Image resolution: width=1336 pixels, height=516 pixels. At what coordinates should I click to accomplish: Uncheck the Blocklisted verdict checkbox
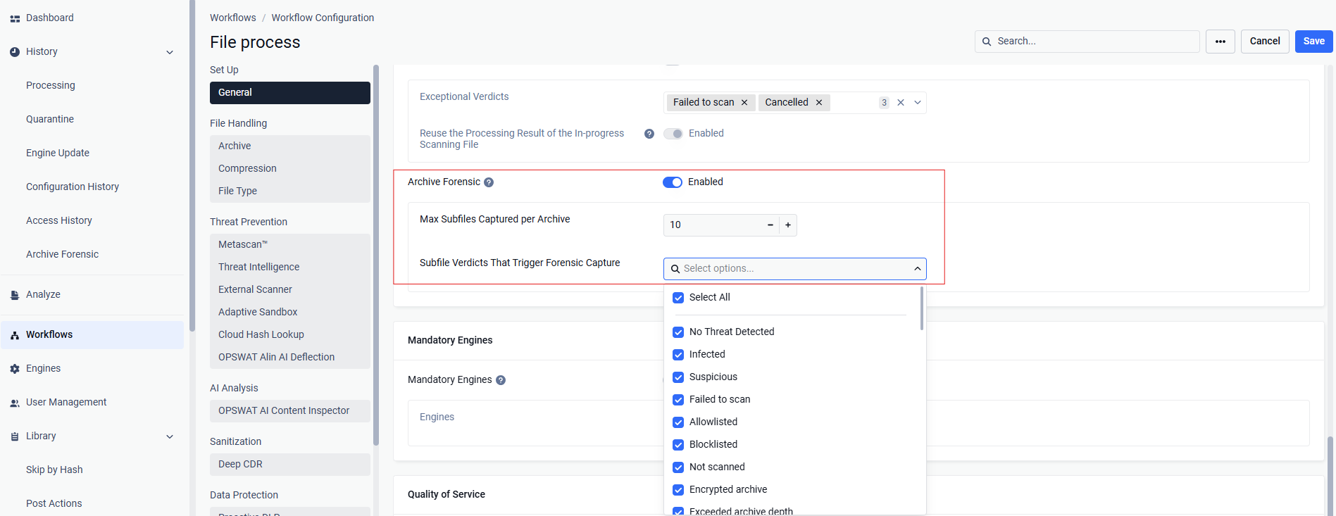coord(678,445)
